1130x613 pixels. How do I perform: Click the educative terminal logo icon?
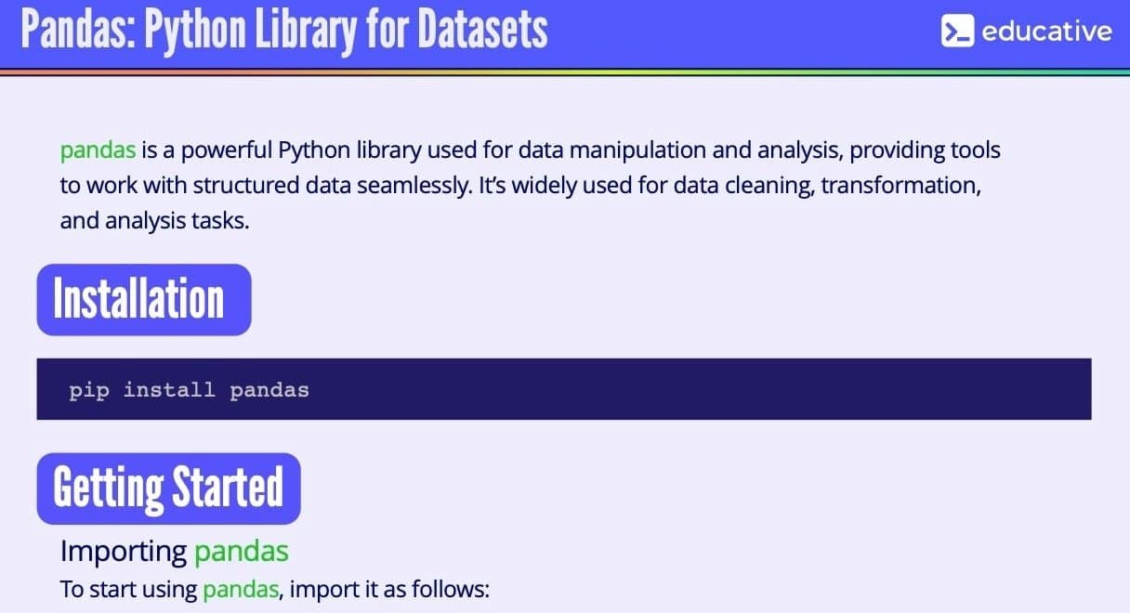coord(956,32)
